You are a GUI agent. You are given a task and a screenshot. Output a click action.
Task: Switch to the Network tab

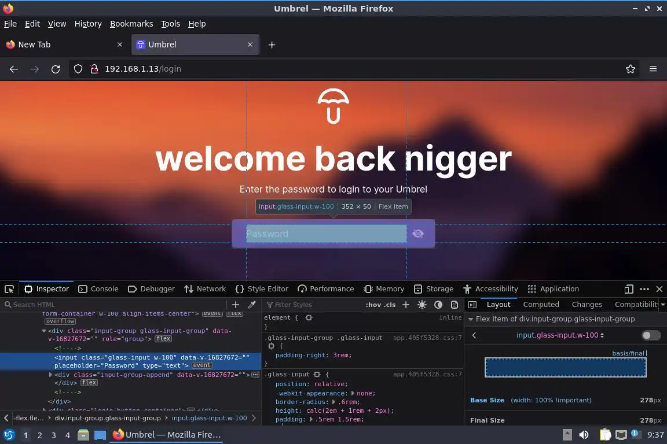tap(205, 289)
